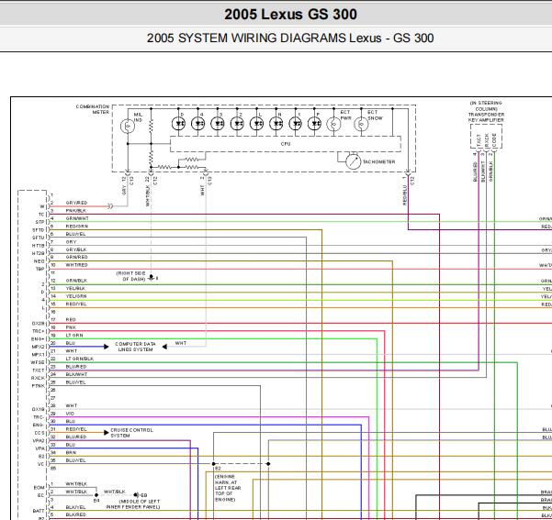The height and width of the screenshot is (520, 552).
Task: Select the gear 2 indicator LED symbol
Action: click(237, 124)
